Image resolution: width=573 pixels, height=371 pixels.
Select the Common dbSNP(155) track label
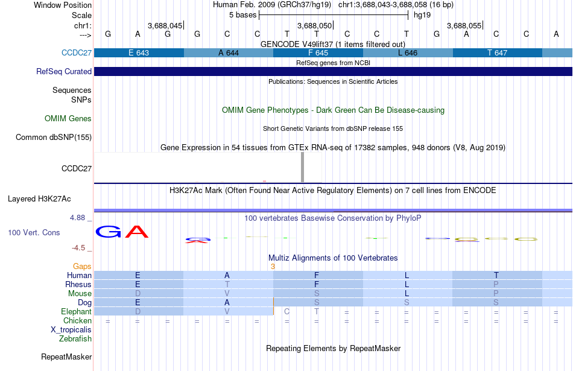point(53,137)
